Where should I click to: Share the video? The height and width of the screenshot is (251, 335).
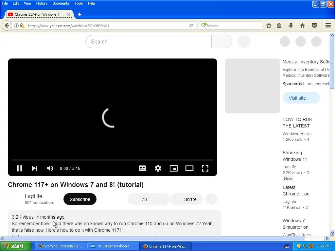186,199
